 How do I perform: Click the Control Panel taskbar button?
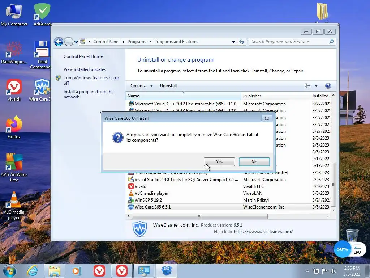144,271
